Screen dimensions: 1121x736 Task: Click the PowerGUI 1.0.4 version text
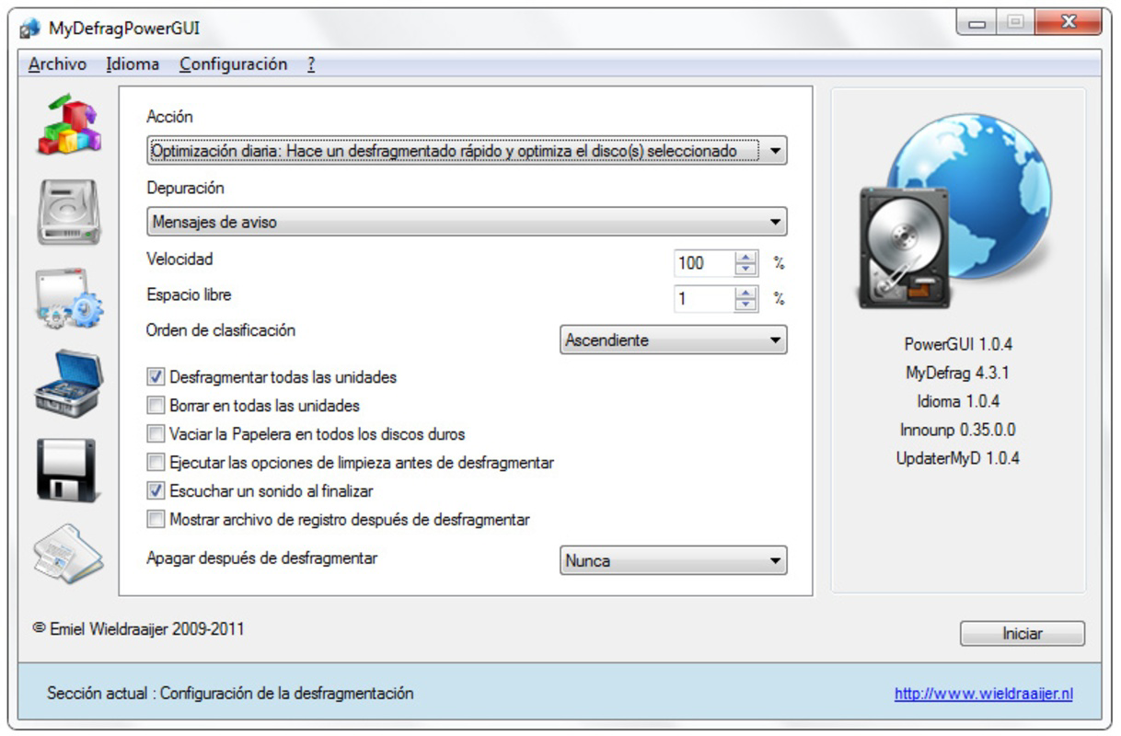(958, 345)
